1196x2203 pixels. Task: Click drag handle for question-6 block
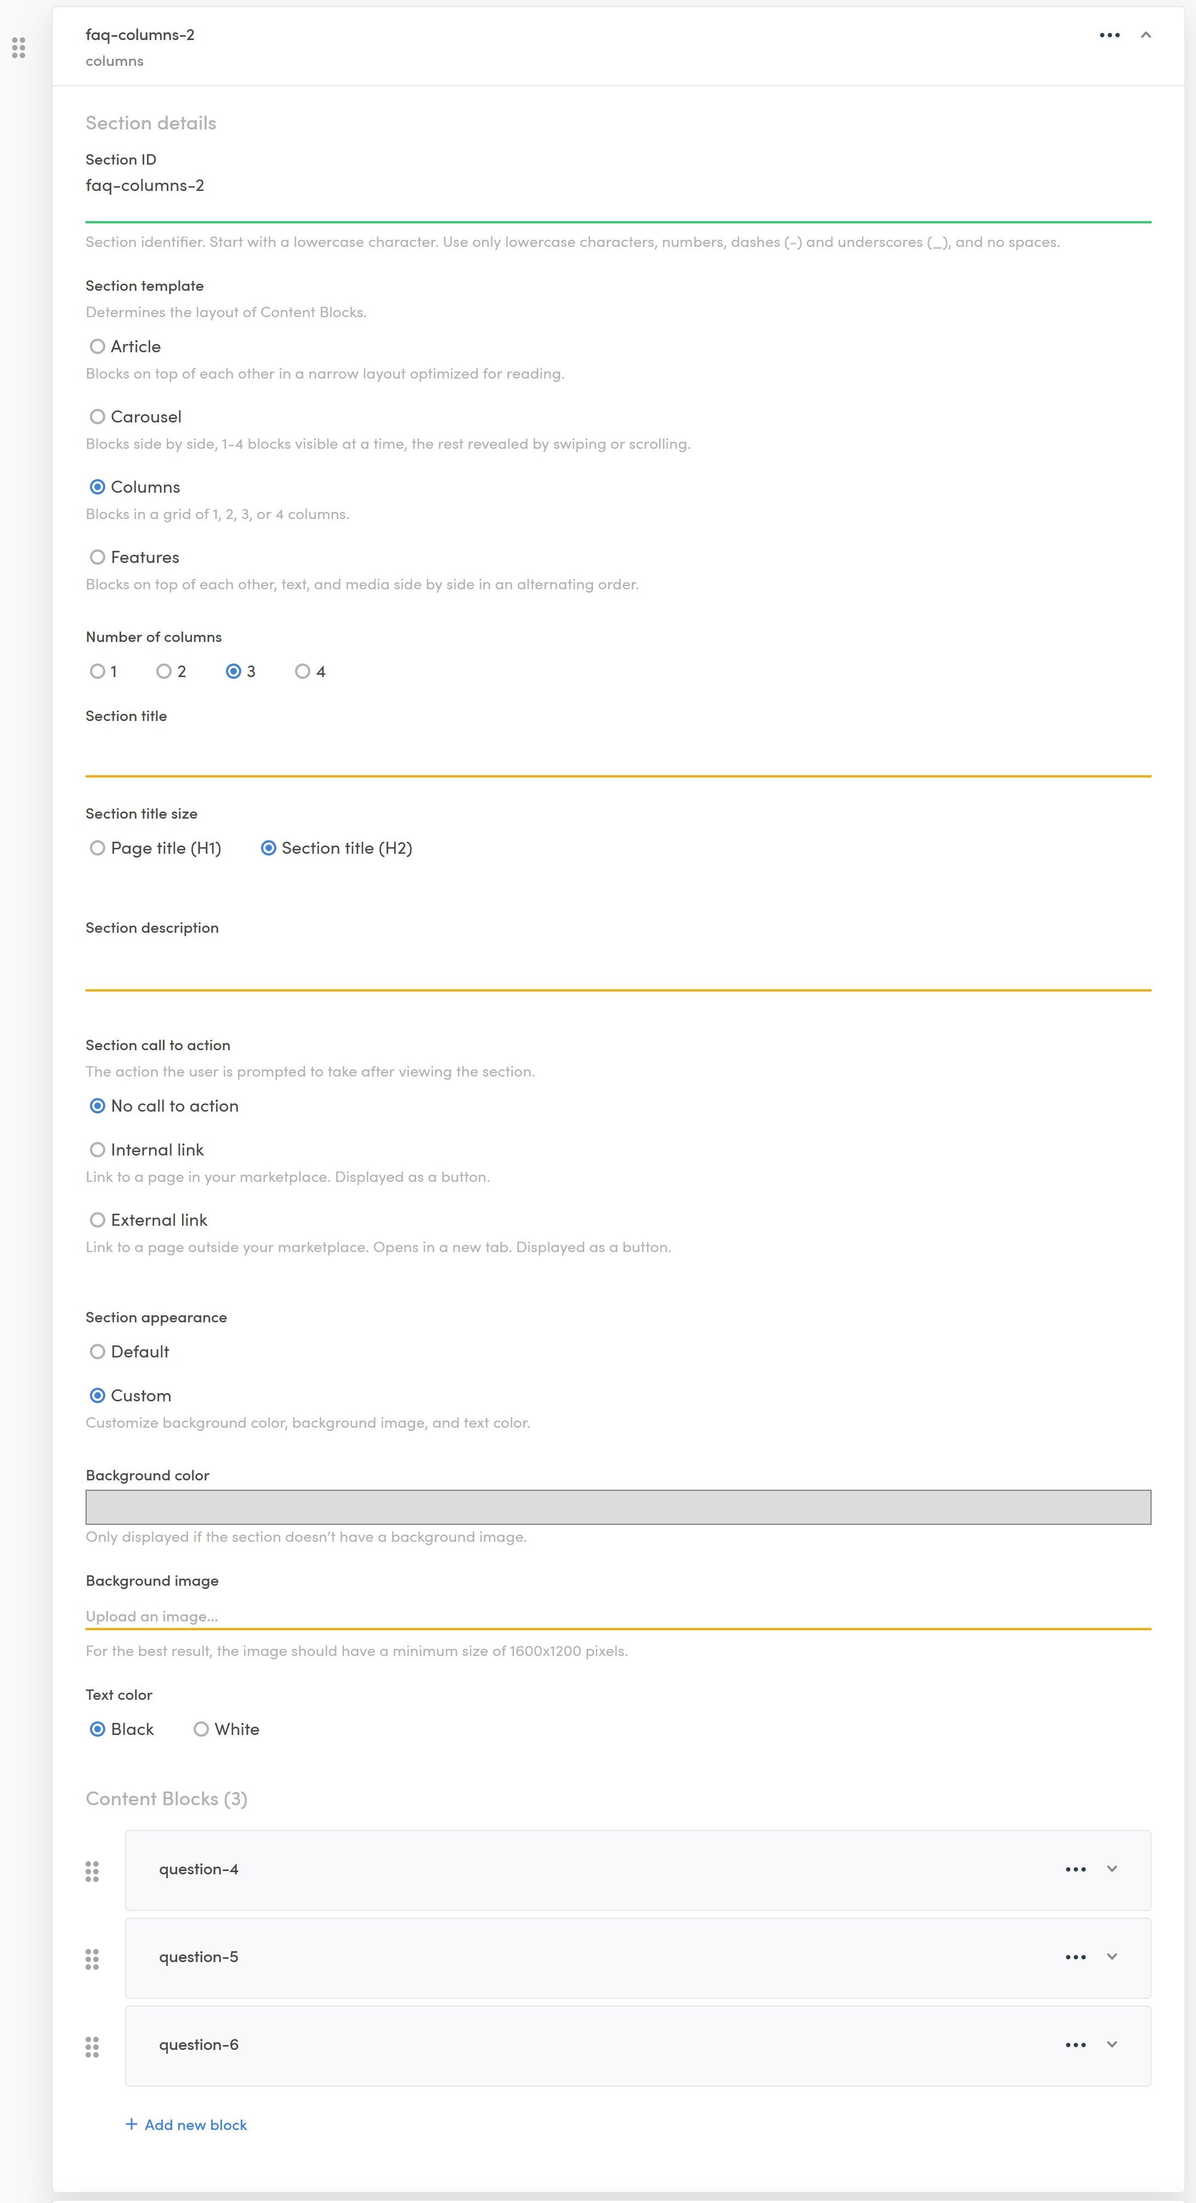pos(92,2047)
